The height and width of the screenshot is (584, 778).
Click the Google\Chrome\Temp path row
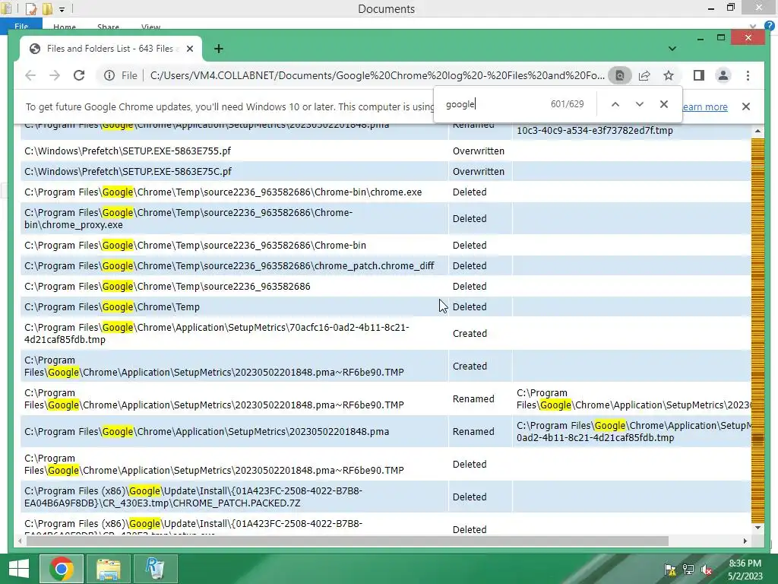[112, 307]
